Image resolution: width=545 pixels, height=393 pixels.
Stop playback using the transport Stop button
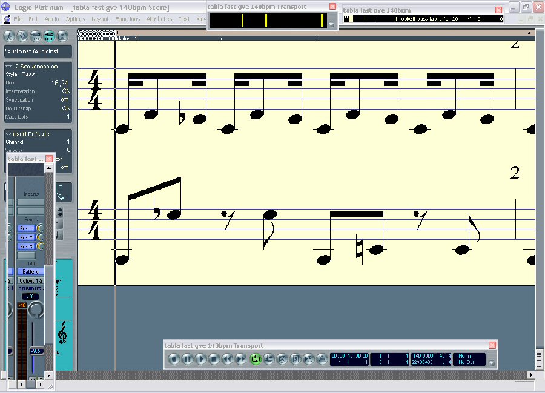click(x=214, y=359)
